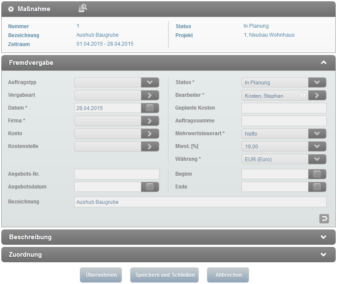Click the gear icon in Maßnahme header
The image size is (337, 284).
tap(11, 9)
